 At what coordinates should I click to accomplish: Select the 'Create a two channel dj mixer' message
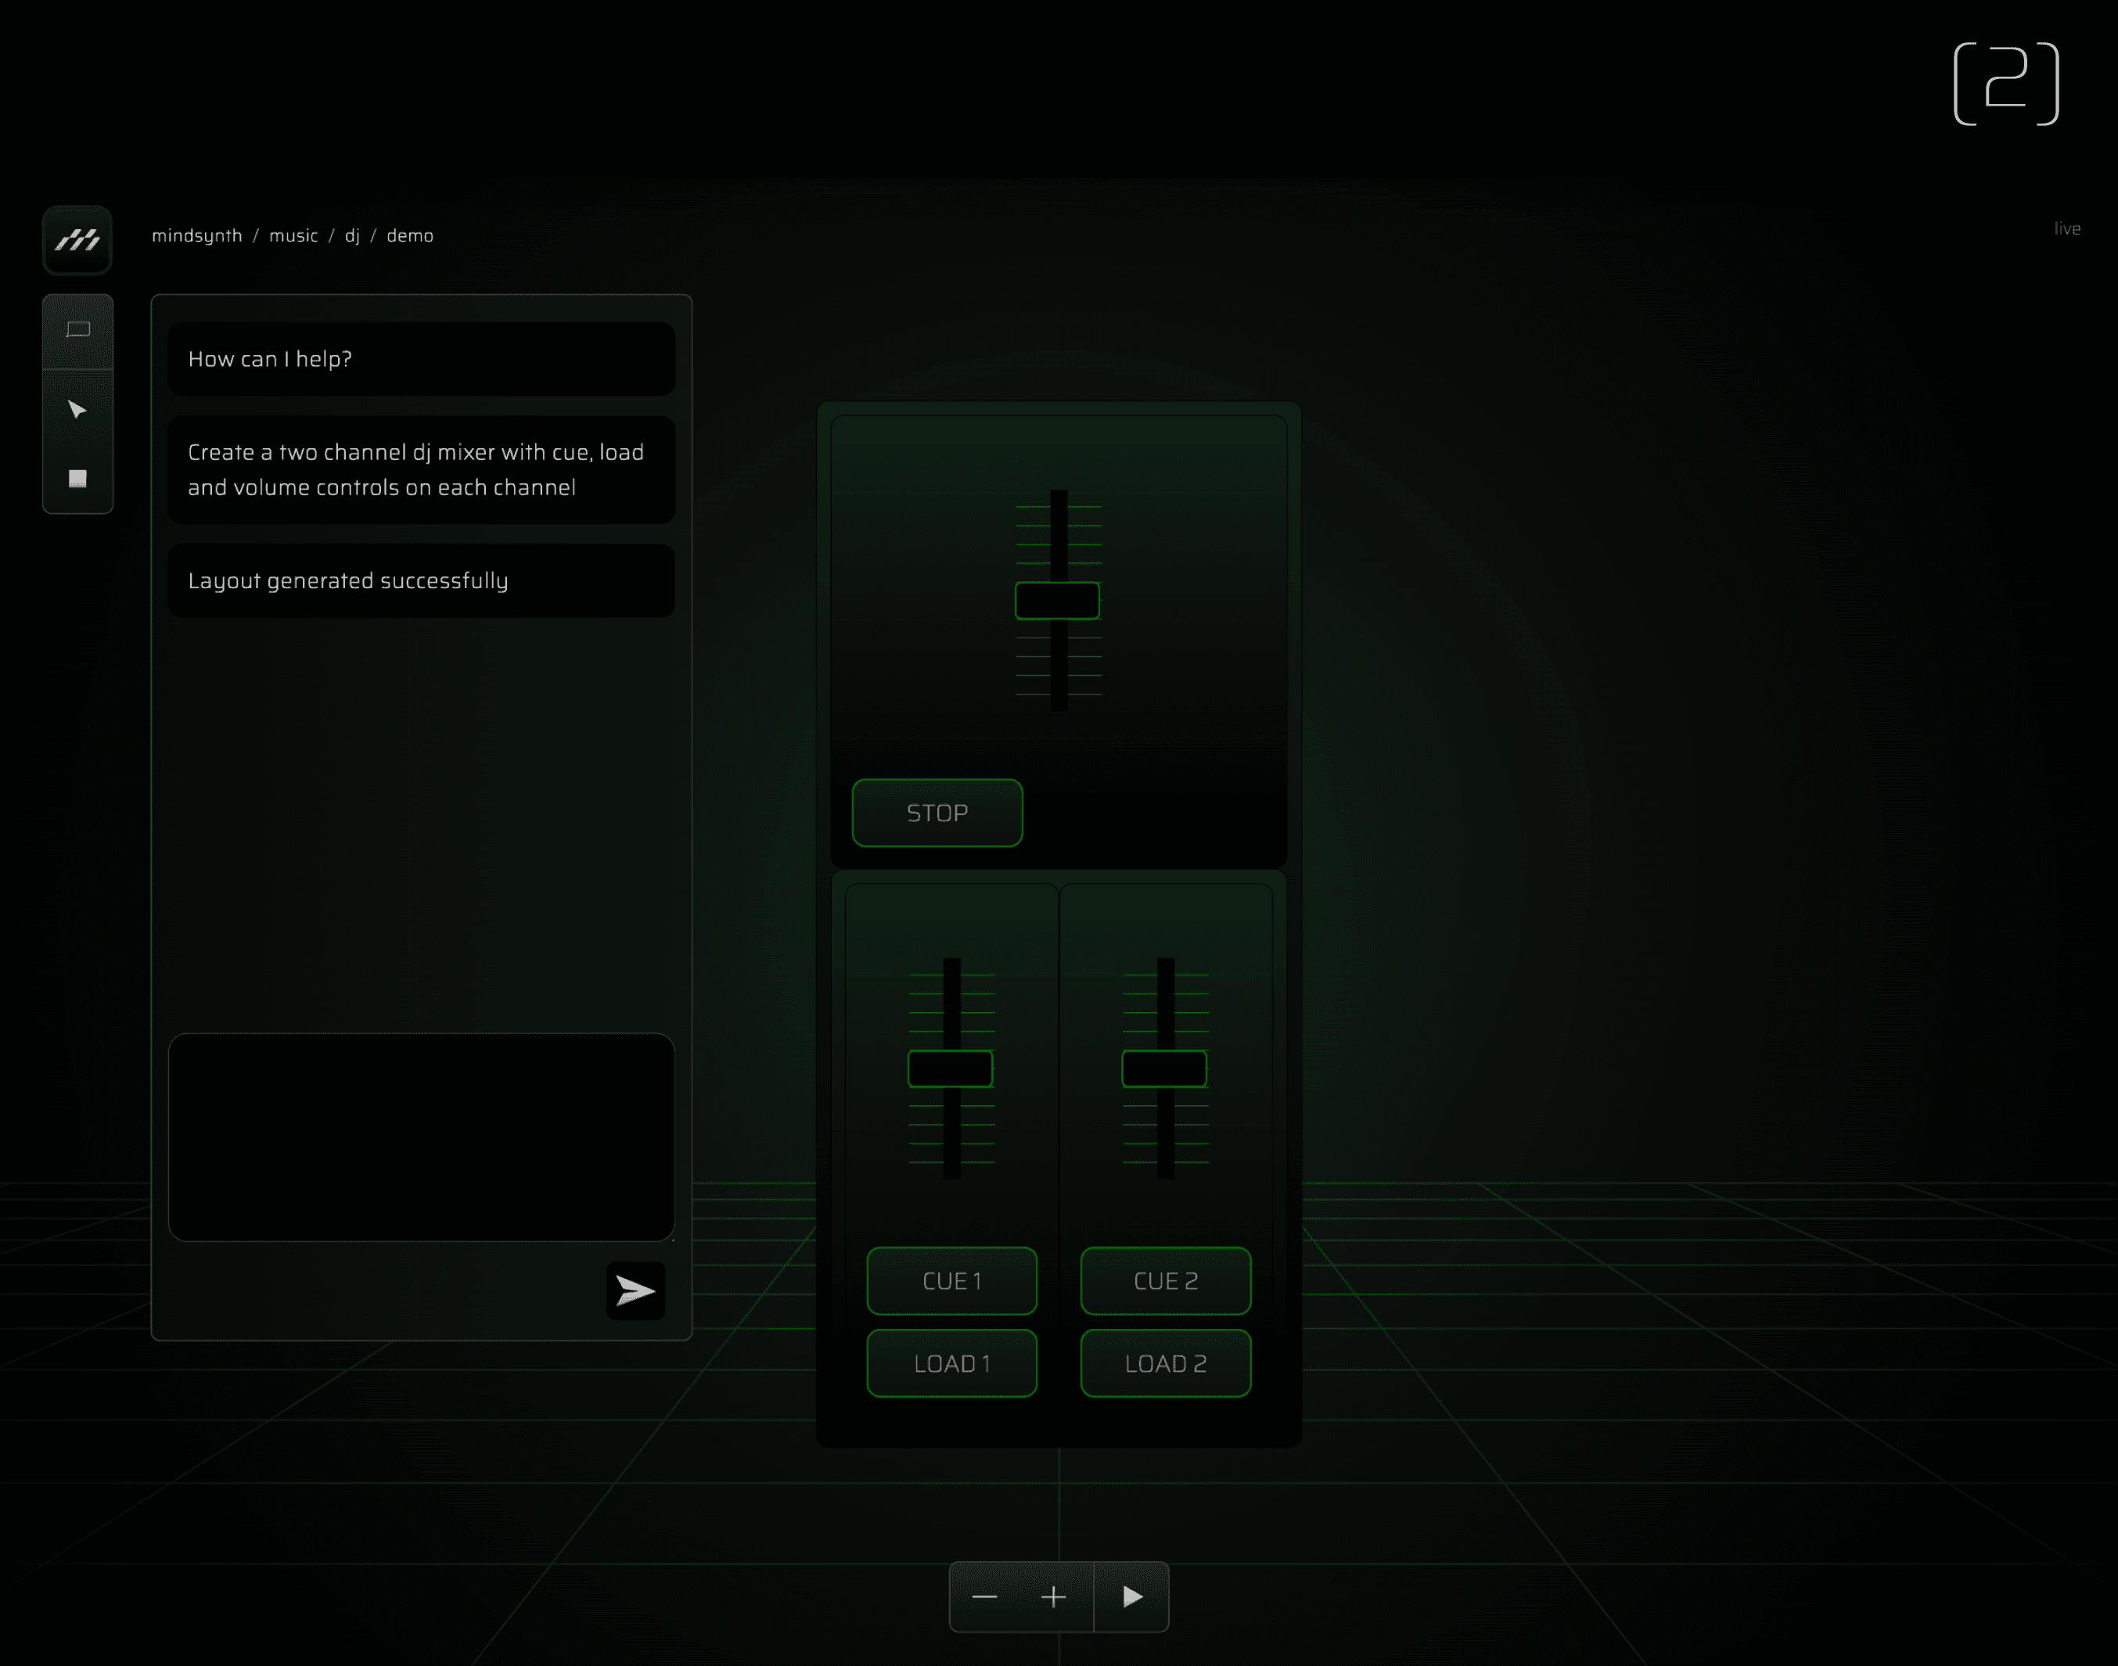click(x=422, y=470)
